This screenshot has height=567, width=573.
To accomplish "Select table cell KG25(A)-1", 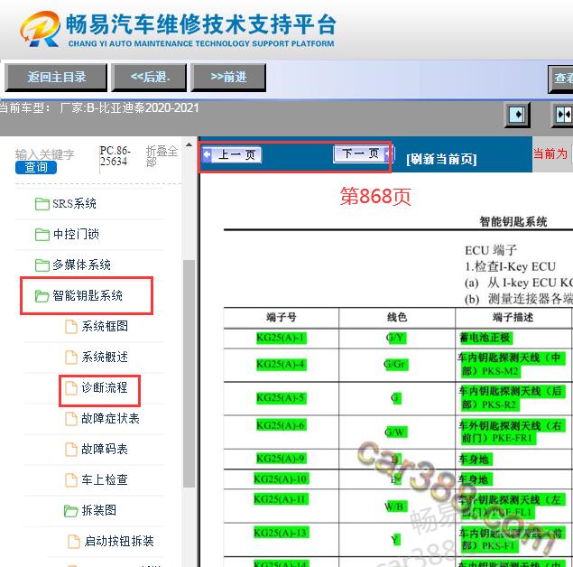I will coord(281,338).
